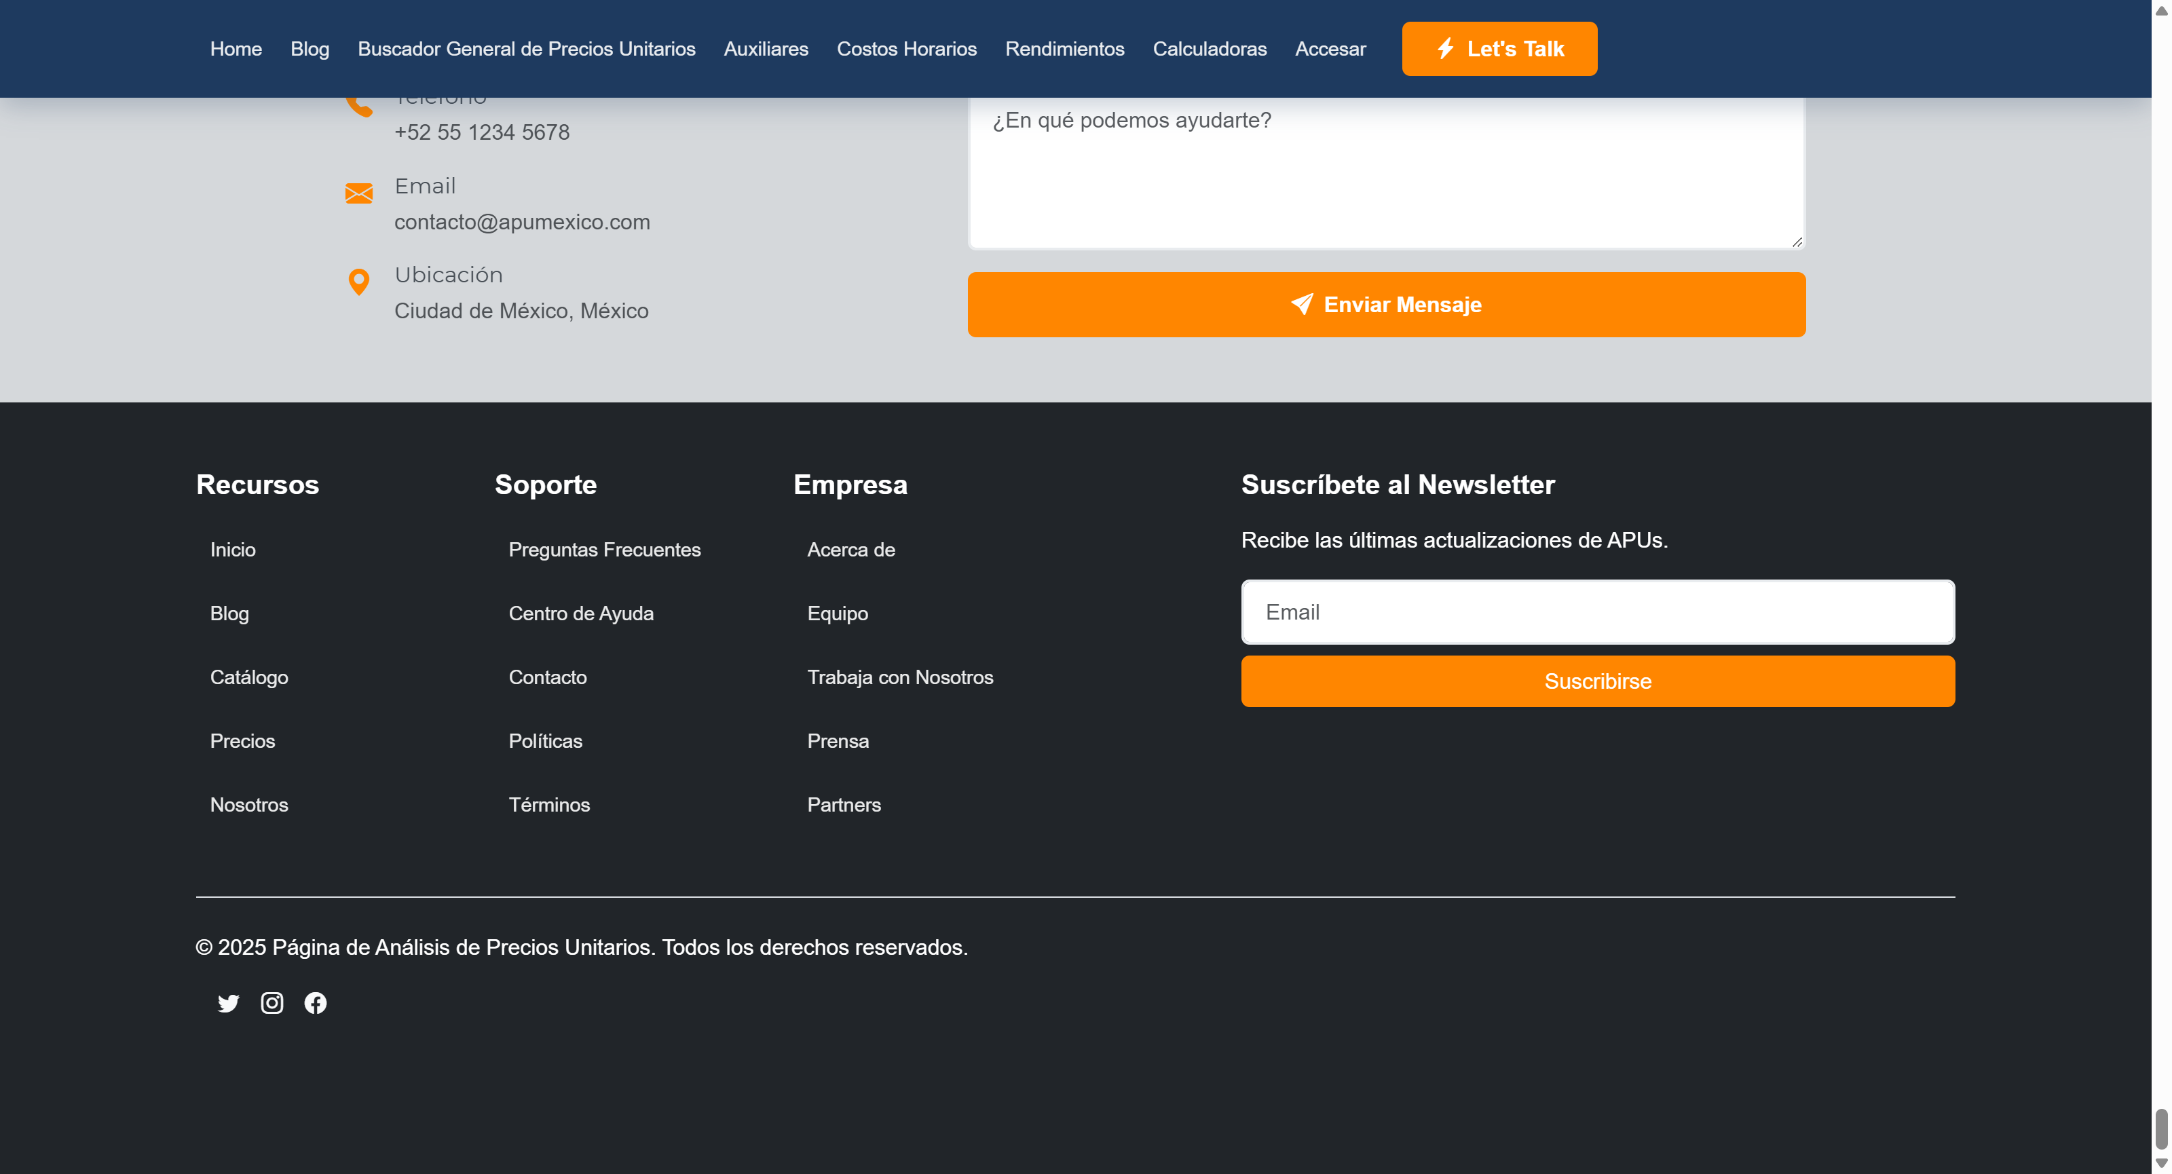Open the Preguntas Frecuentes footer link
Viewport: 2172px width, 1174px height.
pyautogui.click(x=603, y=550)
